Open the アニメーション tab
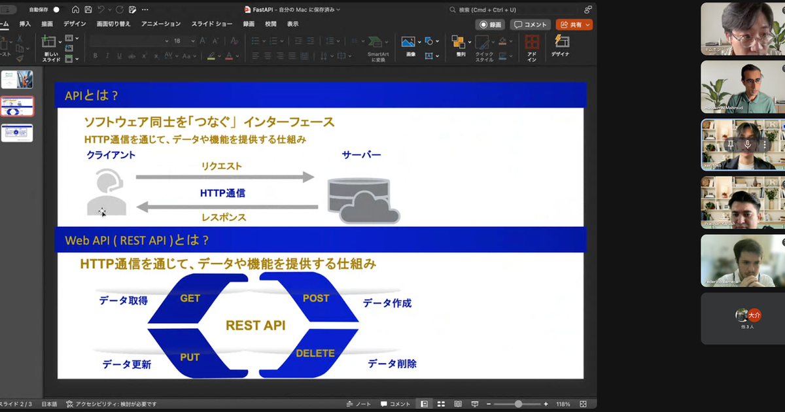785x412 pixels. click(x=160, y=24)
